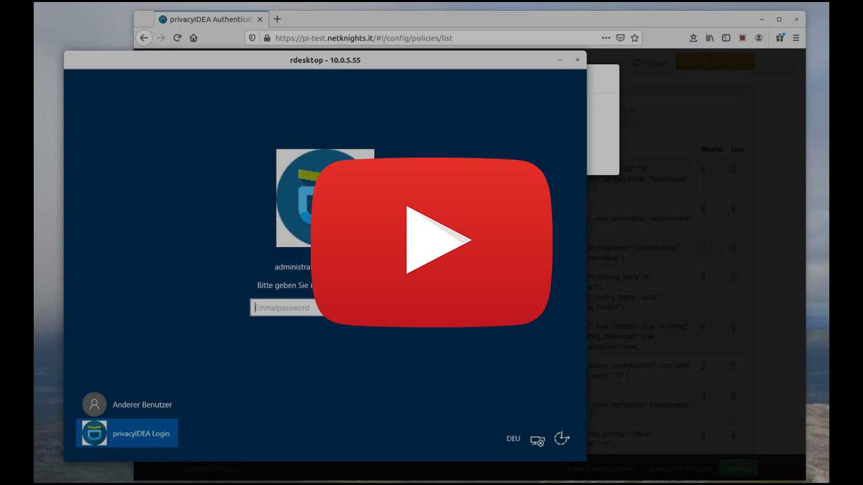Image resolution: width=863 pixels, height=485 pixels.
Task: Go to the Firefox home page icon
Action: coord(194,38)
